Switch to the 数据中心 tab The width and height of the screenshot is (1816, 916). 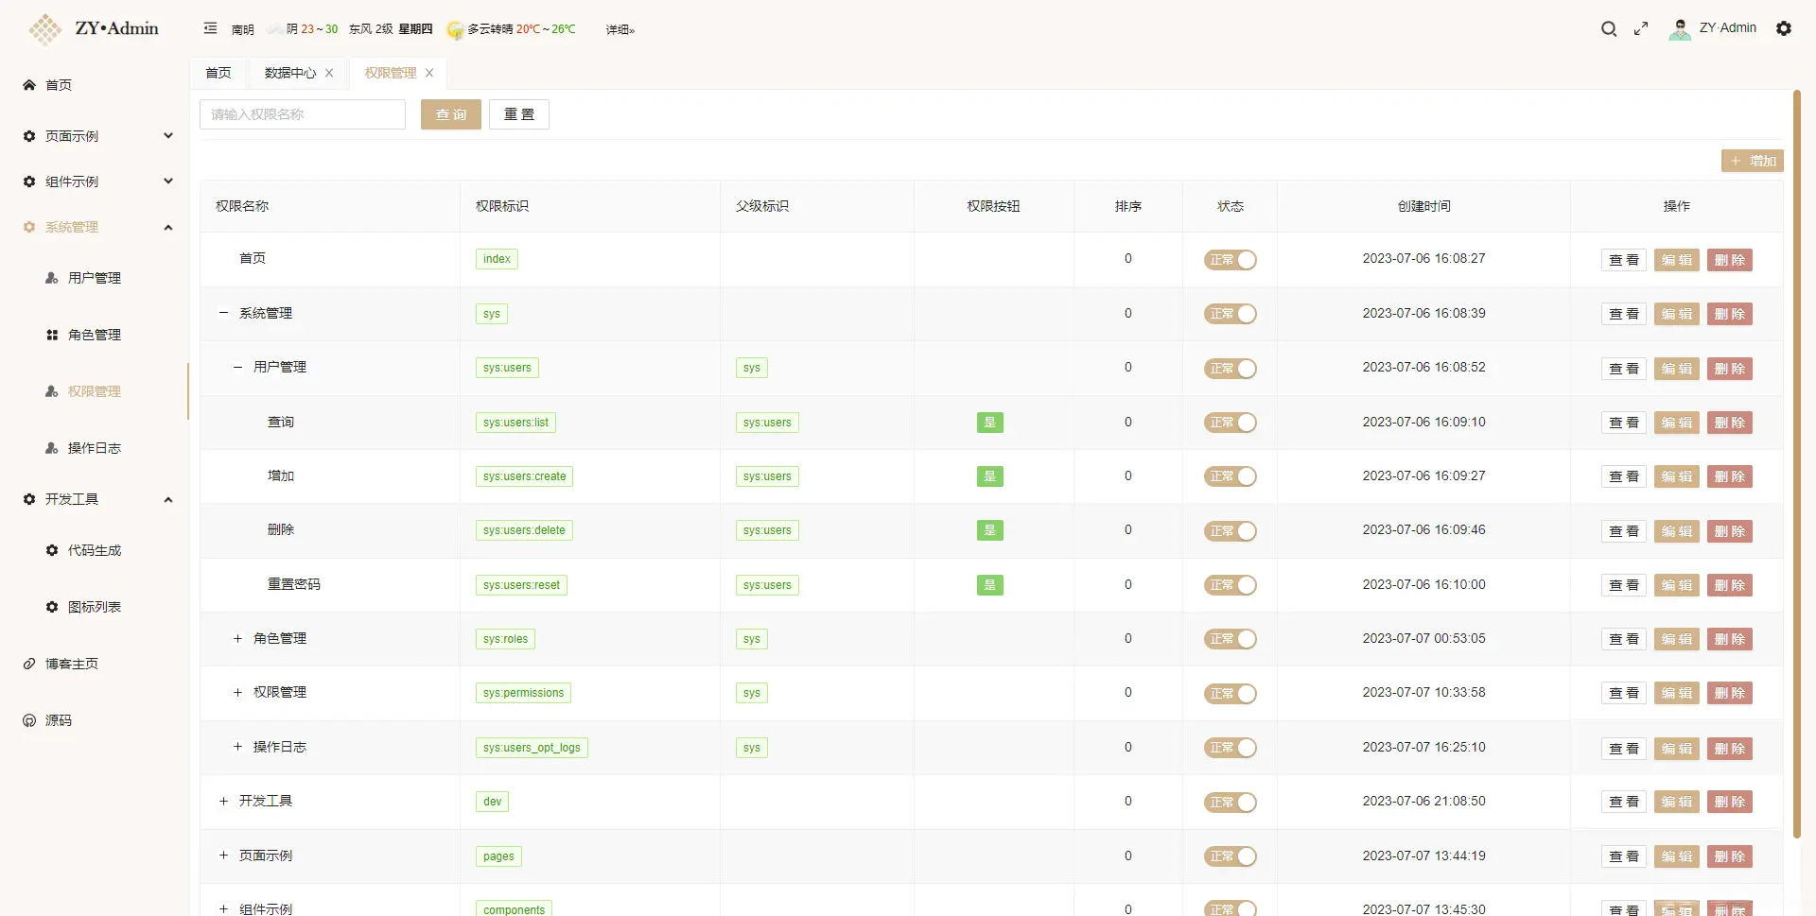click(290, 73)
